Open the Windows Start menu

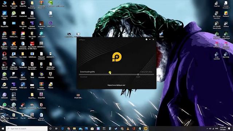pyautogui.click(x=3, y=128)
